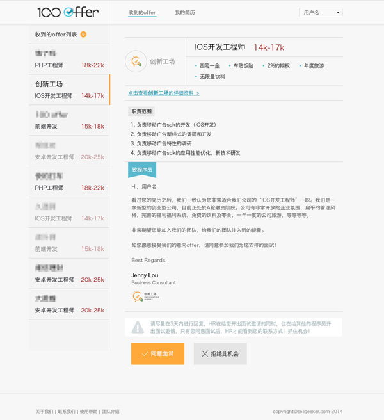Open the second PHP工程师 18k-22k offer
384x420 pixels.
tap(69, 182)
